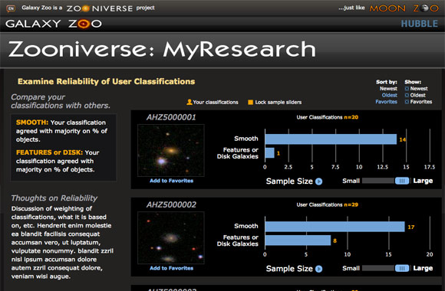Click the Smooth bar for AHZ5000002
The width and height of the screenshot is (445, 291).
[335, 227]
